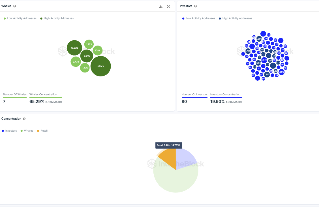
Task: Select the 0.73% investor bubble
Action: (248, 51)
